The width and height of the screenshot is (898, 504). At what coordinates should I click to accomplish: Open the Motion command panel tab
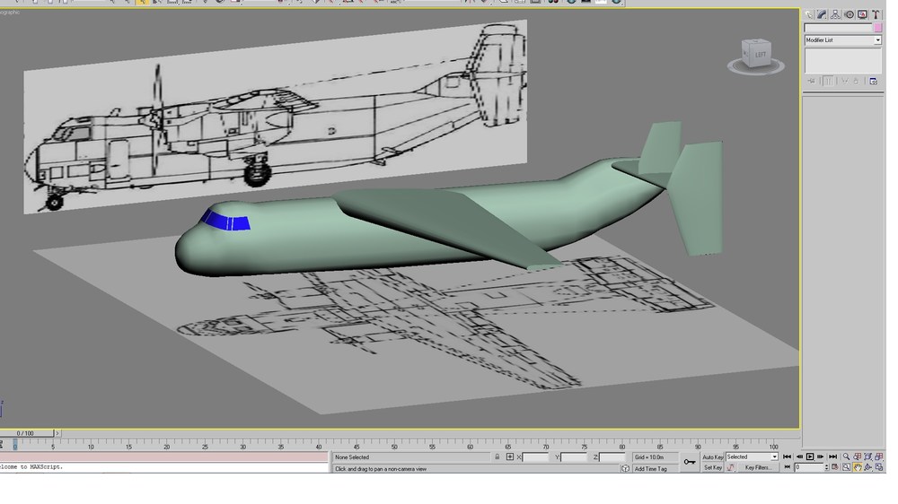[x=849, y=15]
